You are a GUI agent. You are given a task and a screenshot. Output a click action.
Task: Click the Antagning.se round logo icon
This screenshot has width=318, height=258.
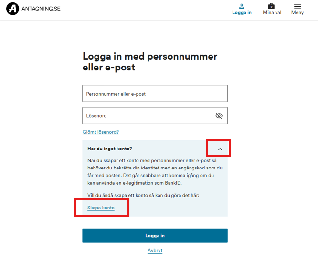coord(13,9)
